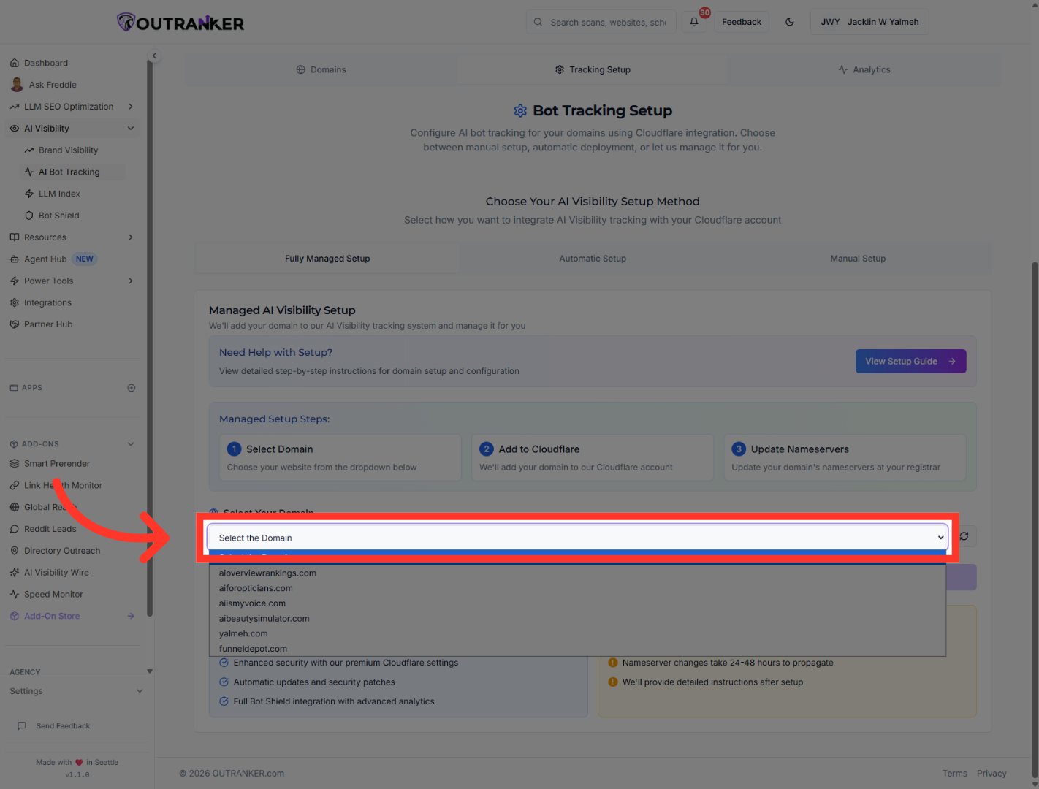Click the refresh icon beside the domain selector
Viewport: 1039px width, 789px height.
click(x=963, y=535)
